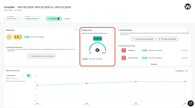Click the red 0.4/4 Sygefravær score badge

pos(124,50)
